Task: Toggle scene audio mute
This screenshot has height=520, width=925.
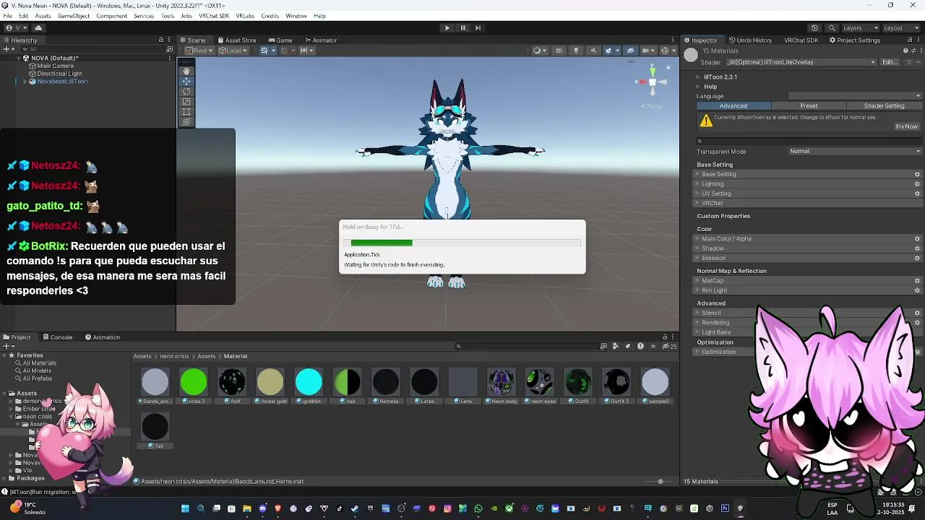Action: (593, 51)
